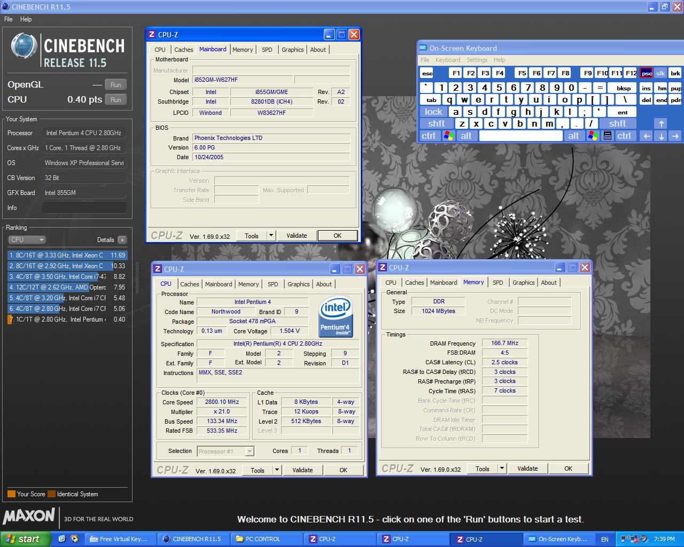Click the F5 key on On-Screen Keyboard

[522, 73]
